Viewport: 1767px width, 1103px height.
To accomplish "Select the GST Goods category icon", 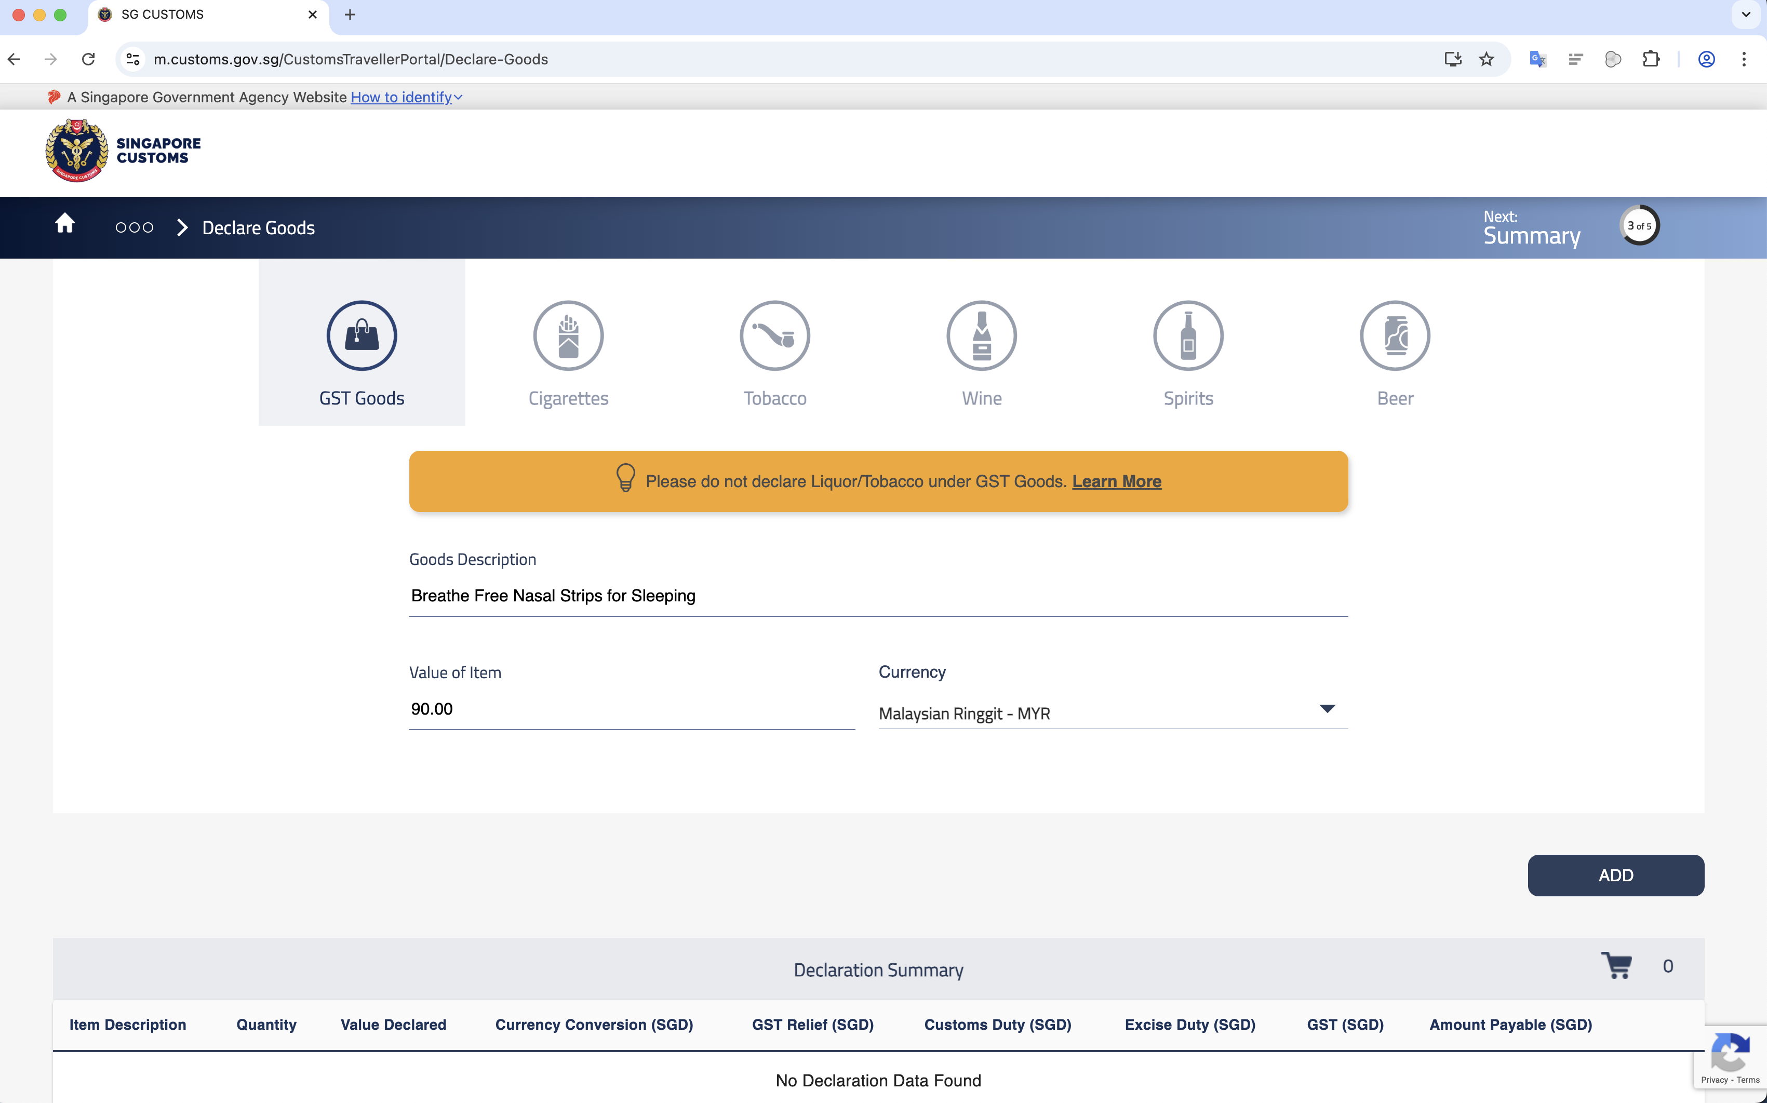I will pos(361,335).
